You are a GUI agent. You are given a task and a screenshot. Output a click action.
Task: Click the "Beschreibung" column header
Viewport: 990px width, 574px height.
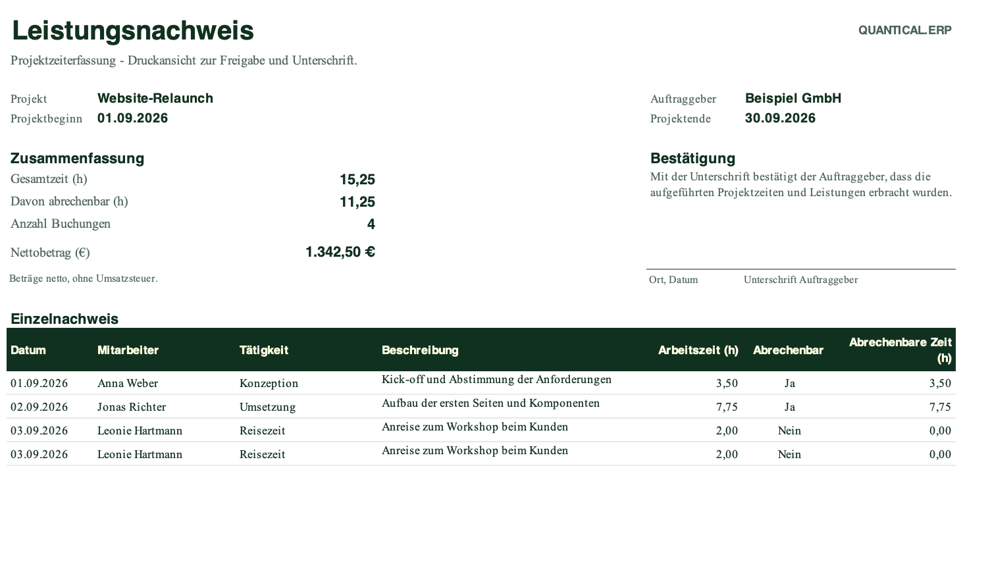[x=420, y=350]
